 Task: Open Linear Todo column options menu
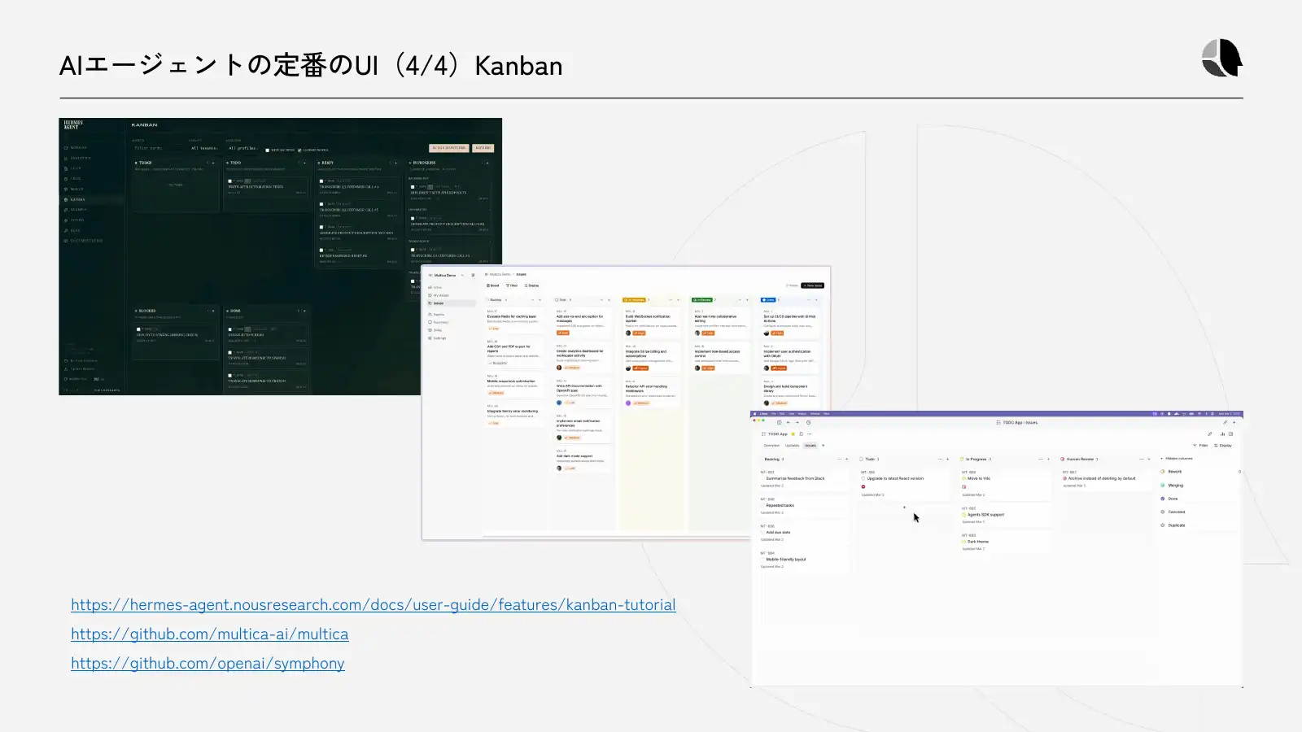pyautogui.click(x=939, y=459)
